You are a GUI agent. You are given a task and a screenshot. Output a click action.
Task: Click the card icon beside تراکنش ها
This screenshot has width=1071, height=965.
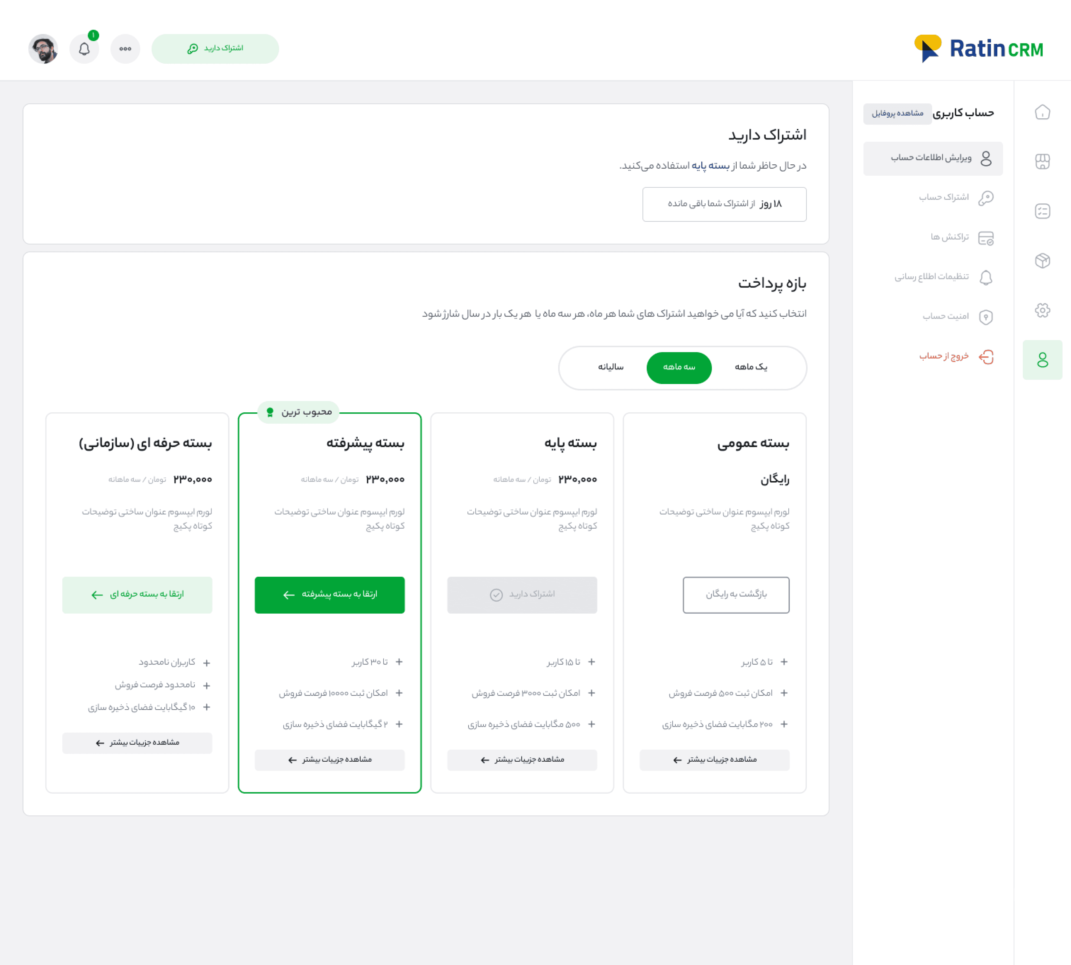pyautogui.click(x=986, y=238)
